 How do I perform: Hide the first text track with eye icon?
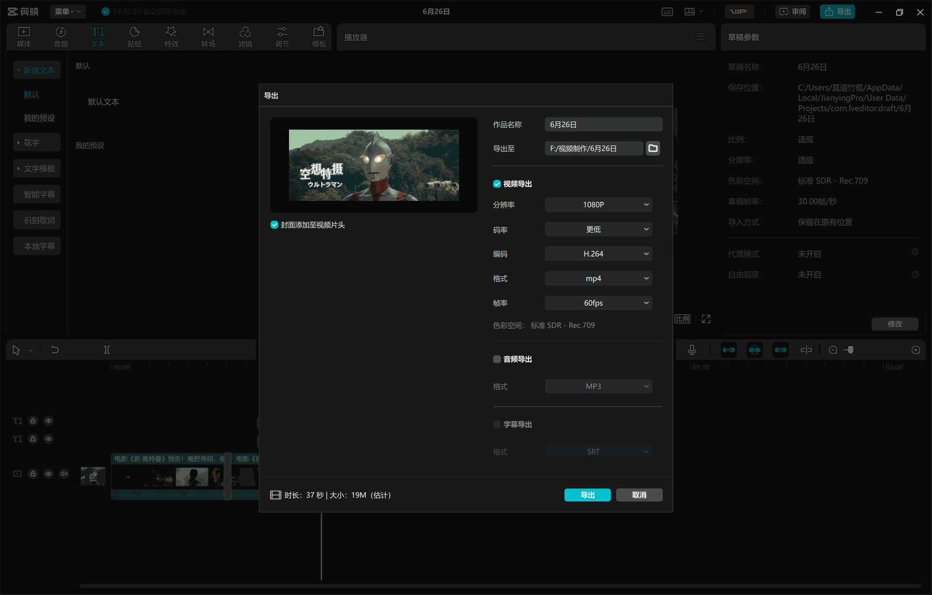tap(49, 421)
